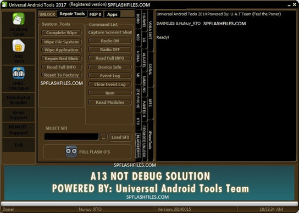
Task: Click the browse '...' button for SFI
Action: (103, 137)
